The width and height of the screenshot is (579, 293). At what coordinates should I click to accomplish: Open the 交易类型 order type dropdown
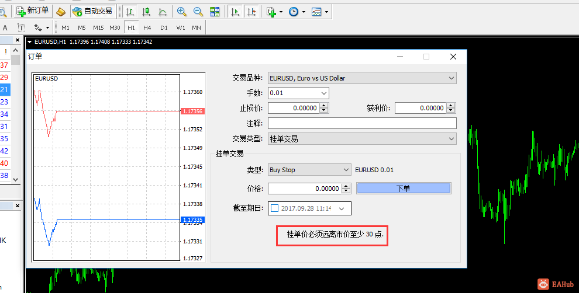tap(362, 139)
